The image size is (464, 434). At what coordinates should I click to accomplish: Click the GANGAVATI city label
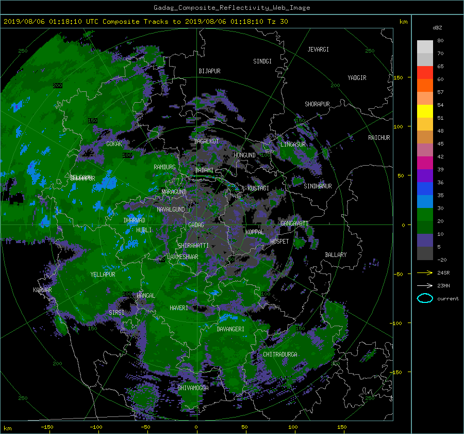294,223
